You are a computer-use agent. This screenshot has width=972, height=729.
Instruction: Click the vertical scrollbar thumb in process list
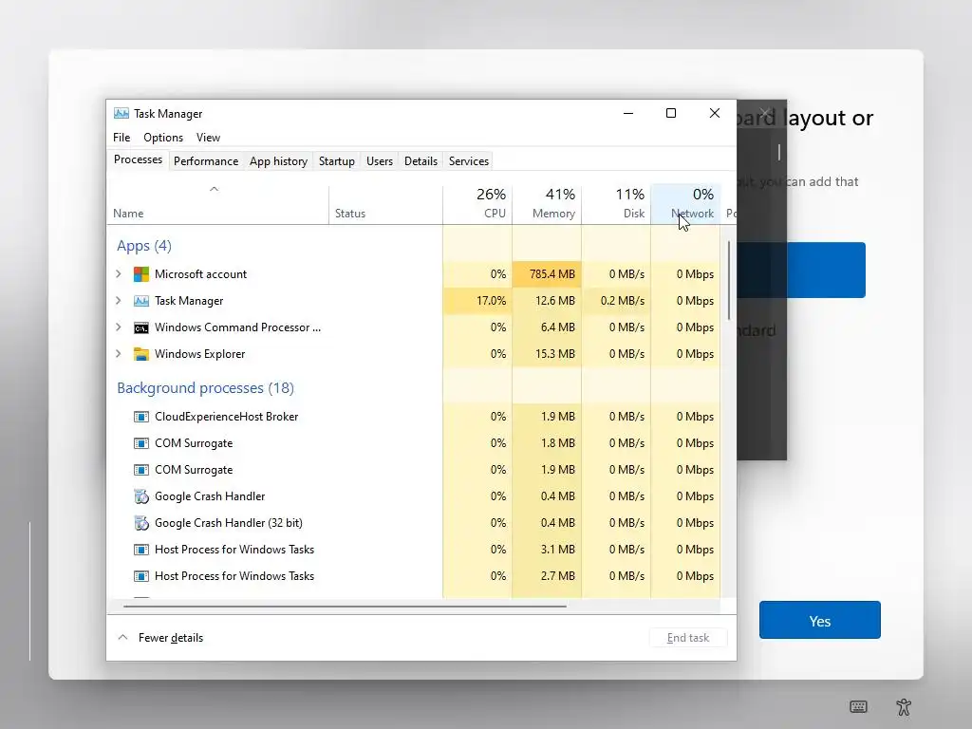(x=729, y=280)
